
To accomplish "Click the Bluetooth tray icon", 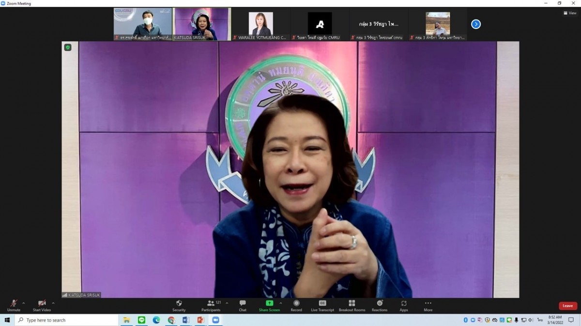I will click(x=466, y=320).
